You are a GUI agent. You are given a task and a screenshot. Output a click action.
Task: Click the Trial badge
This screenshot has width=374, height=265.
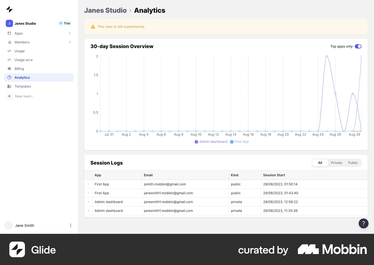click(x=65, y=23)
